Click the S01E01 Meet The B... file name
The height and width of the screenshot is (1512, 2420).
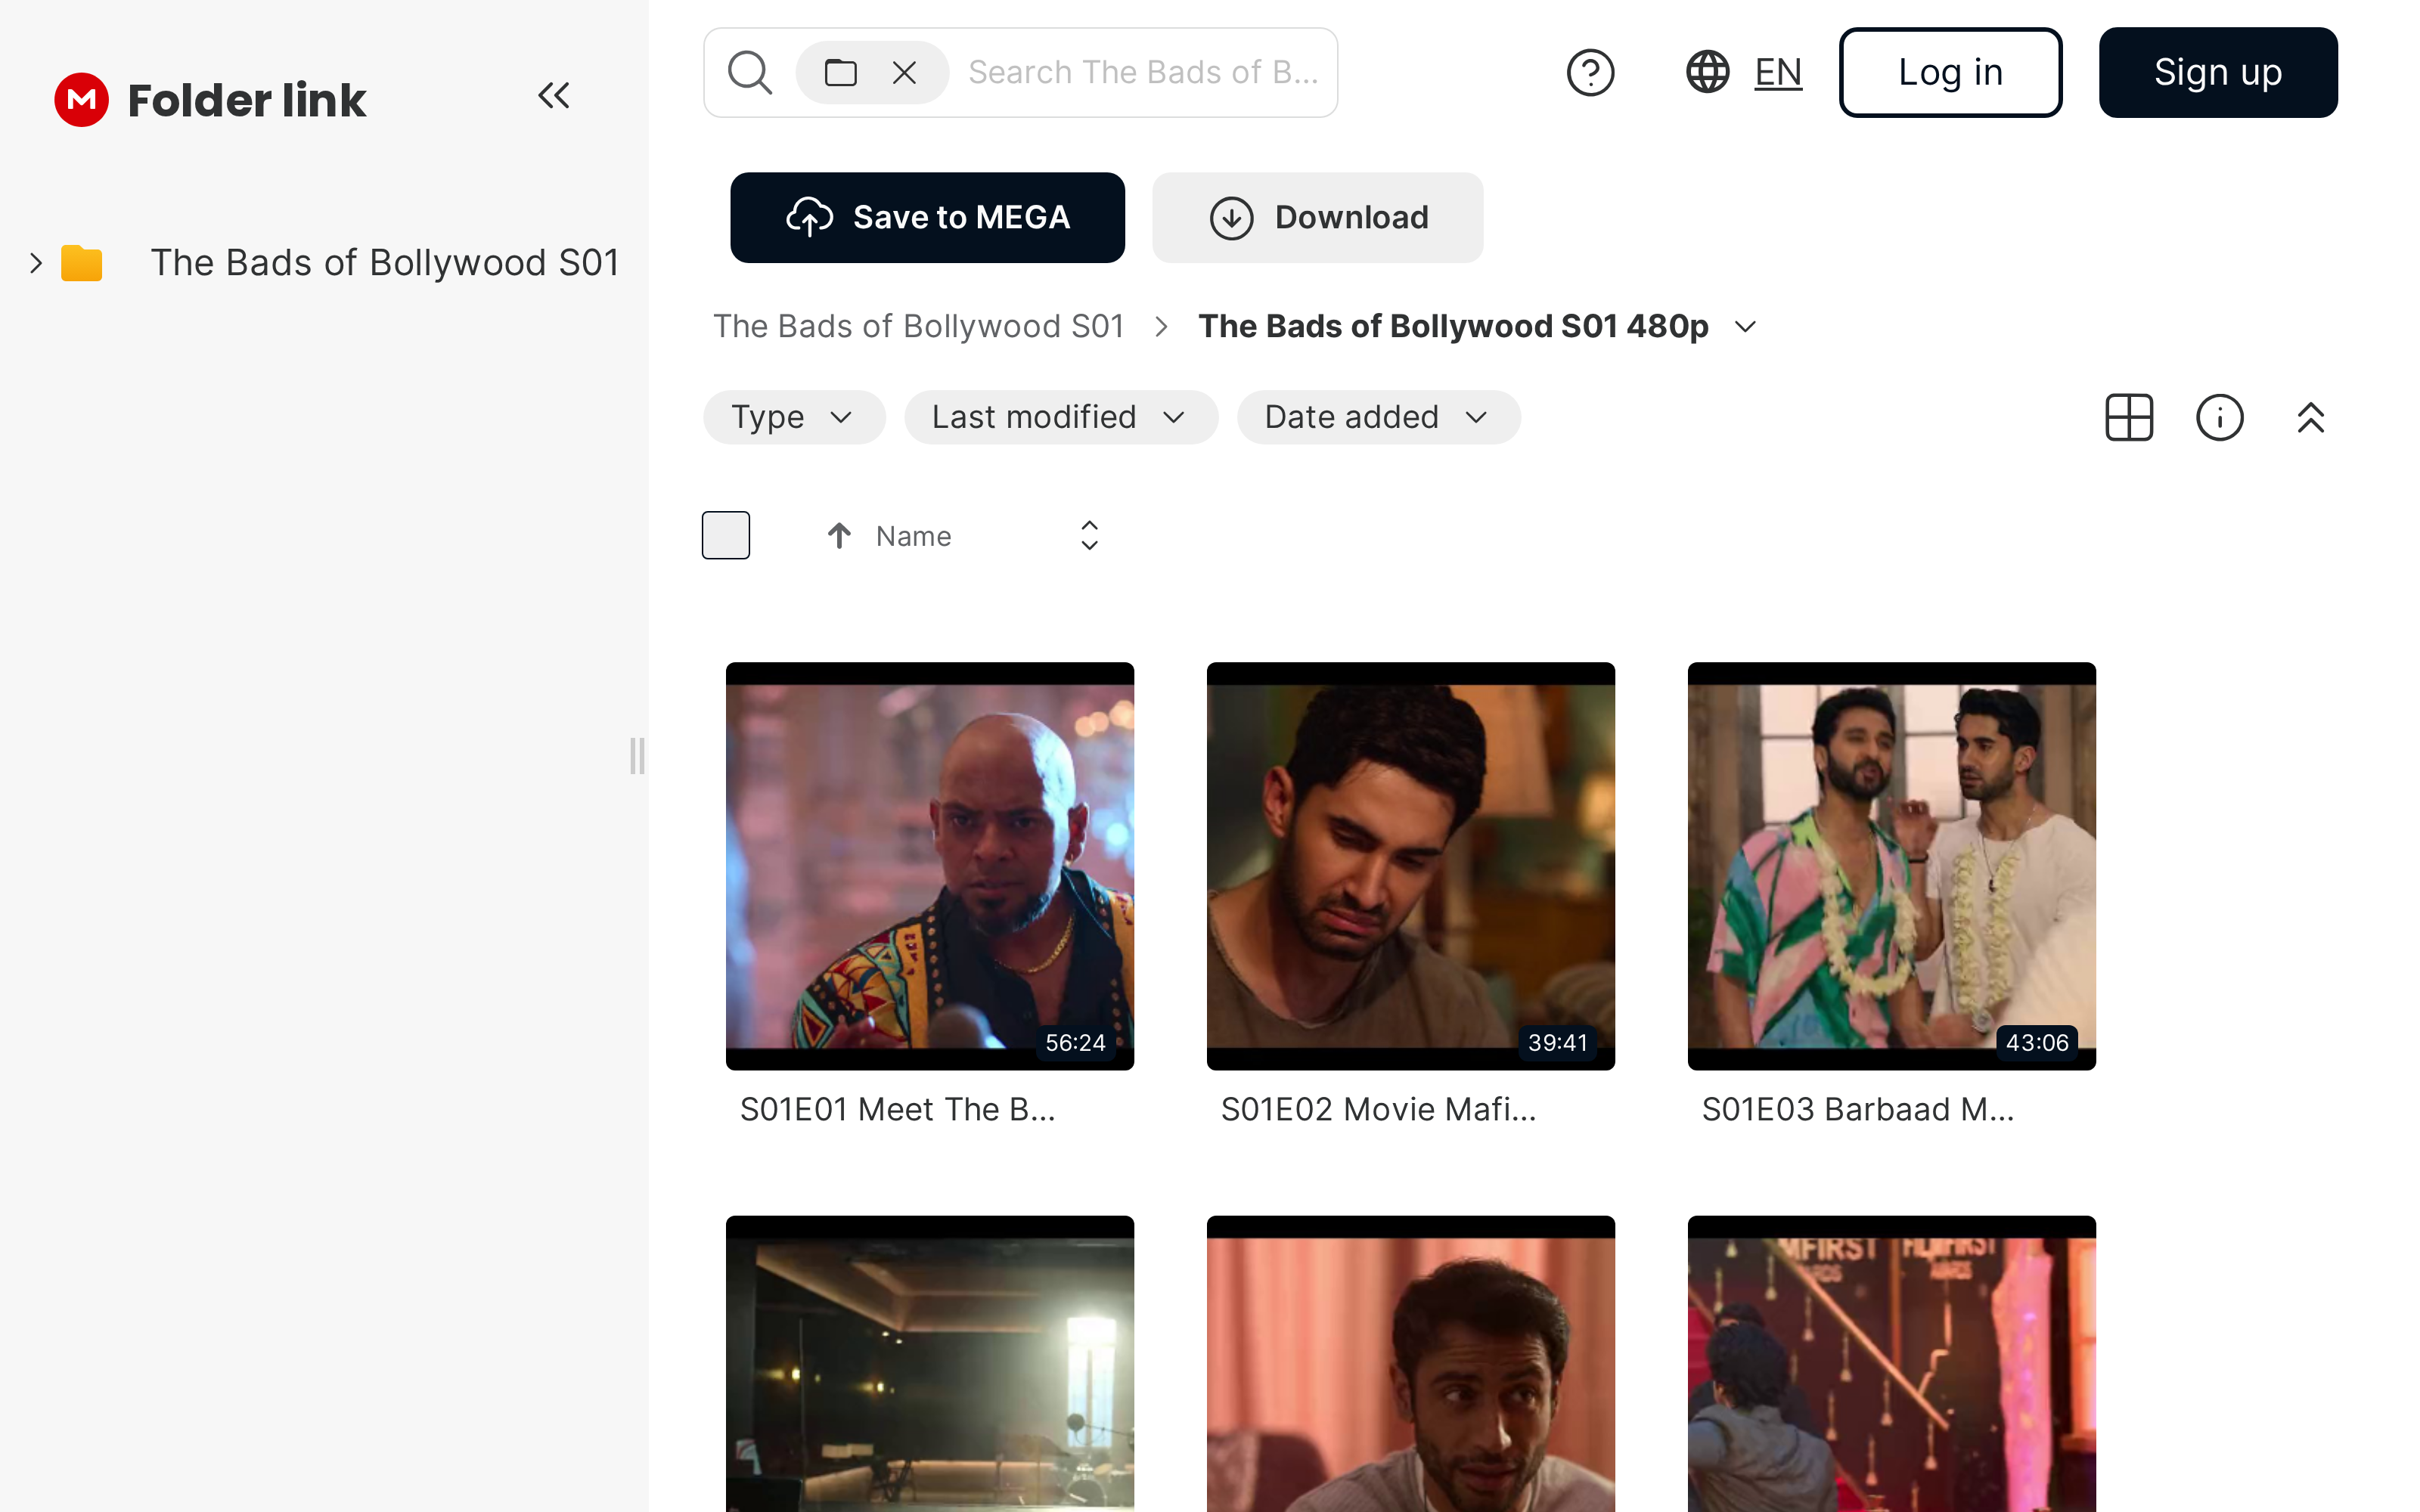pos(897,1109)
